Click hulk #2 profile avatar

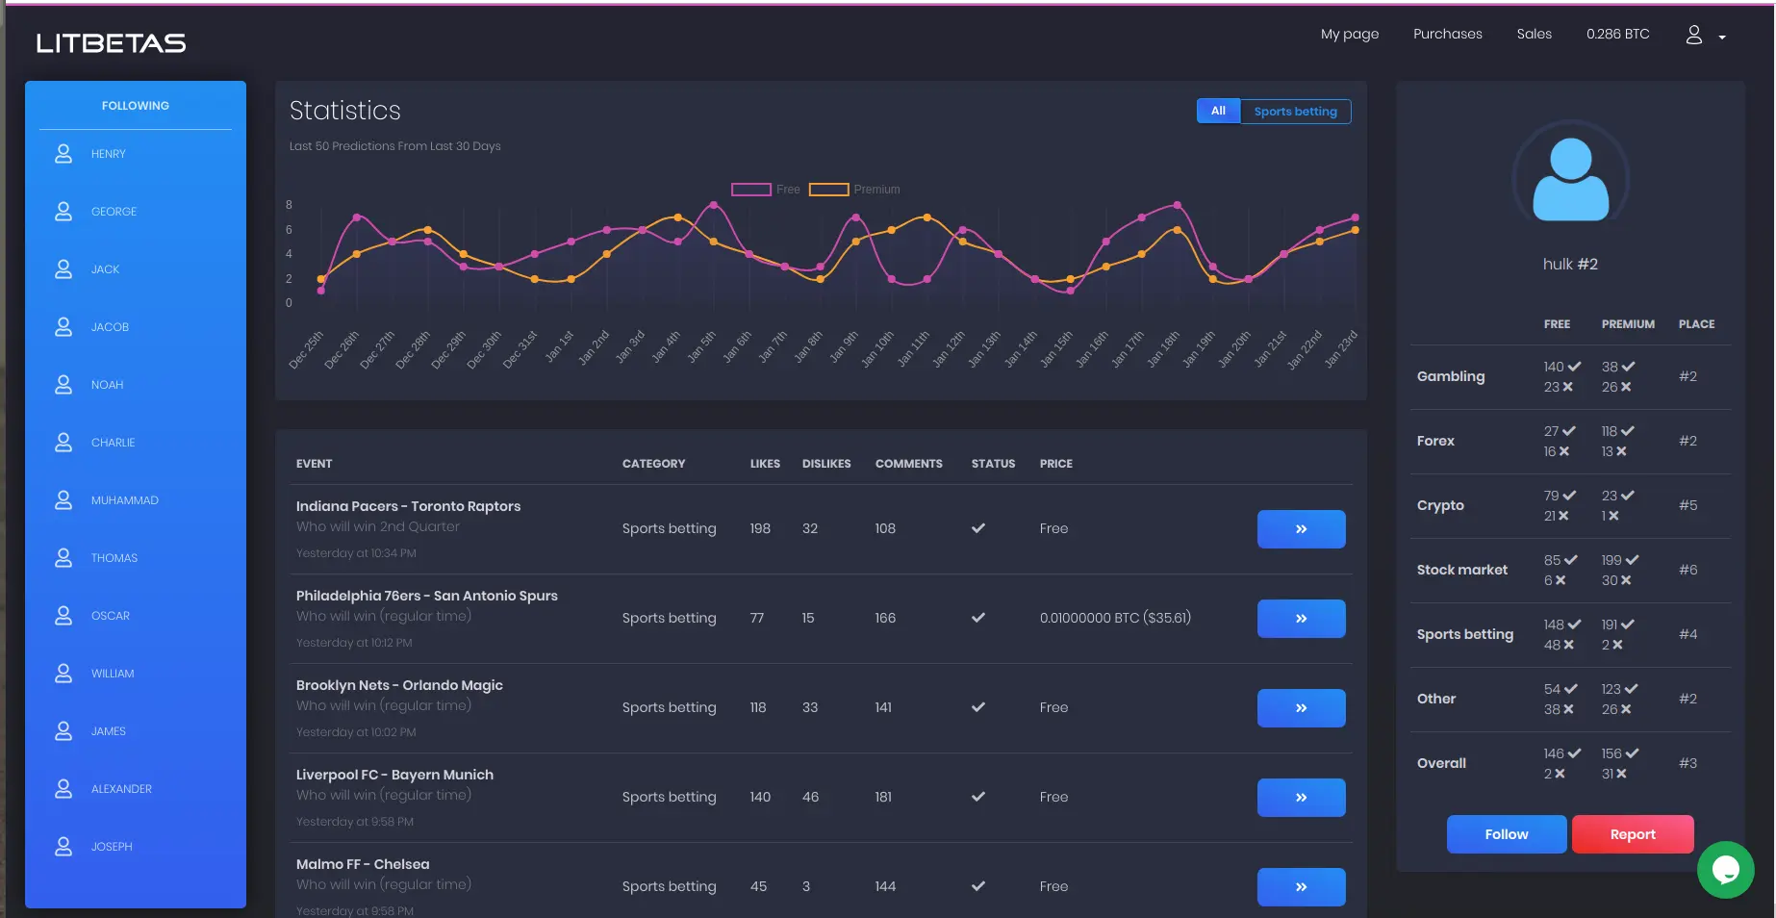pyautogui.click(x=1570, y=179)
